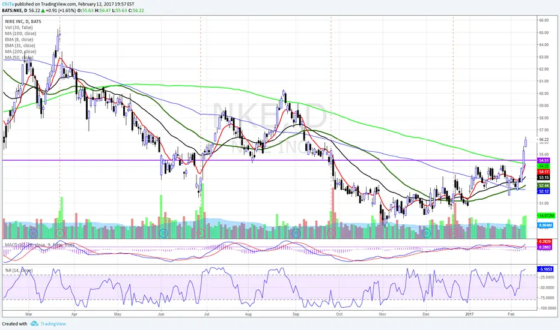The image size is (560, 330).
Task: Click the 56.22 last price label
Action: pos(544,139)
